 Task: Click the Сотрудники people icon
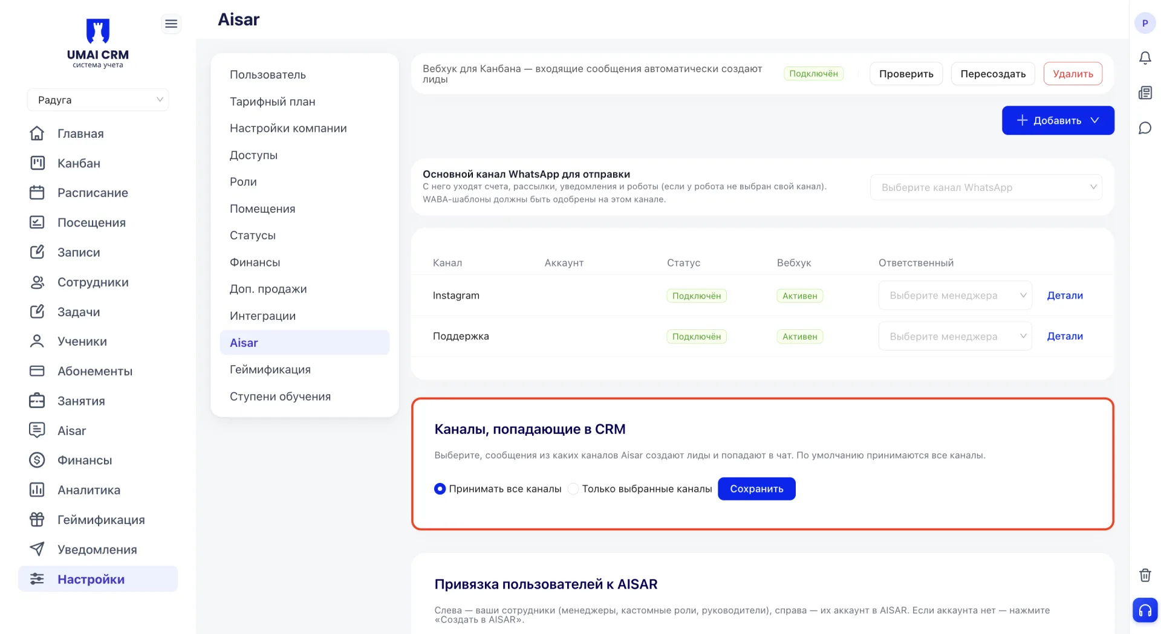[37, 282]
